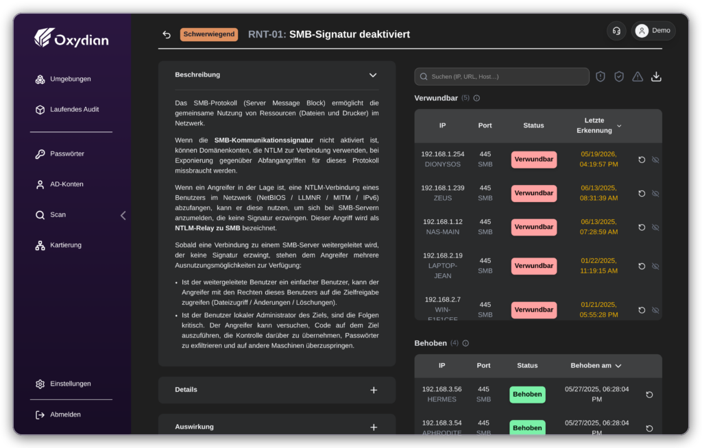Click the download export icon
This screenshot has height=448, width=702.
656,77
